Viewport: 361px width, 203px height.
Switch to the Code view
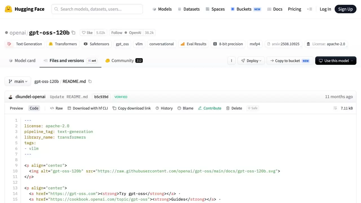tap(34, 108)
